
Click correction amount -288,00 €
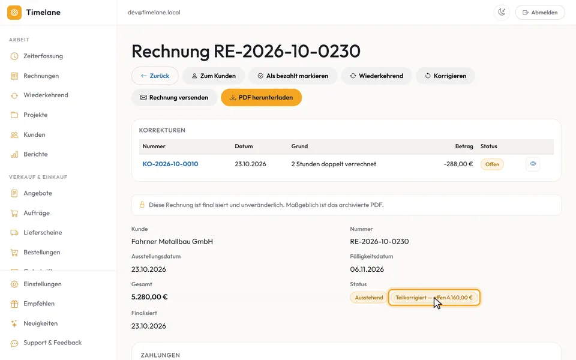coord(458,164)
